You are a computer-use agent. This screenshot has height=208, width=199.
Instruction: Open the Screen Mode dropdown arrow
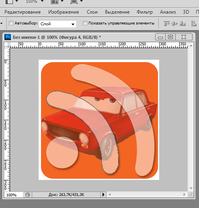pos(81,1)
